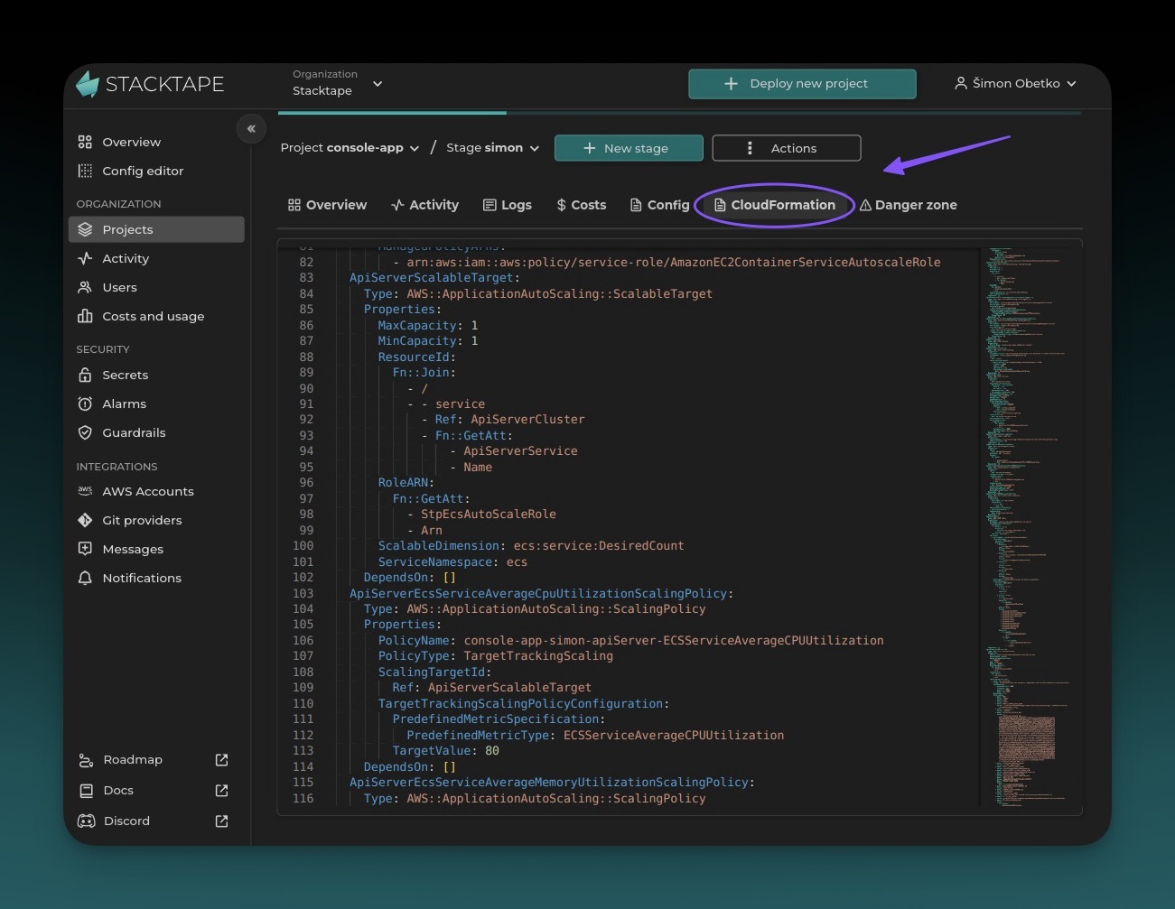This screenshot has height=909, width=1175.
Task: Click the Docs book icon
Action: (86, 791)
